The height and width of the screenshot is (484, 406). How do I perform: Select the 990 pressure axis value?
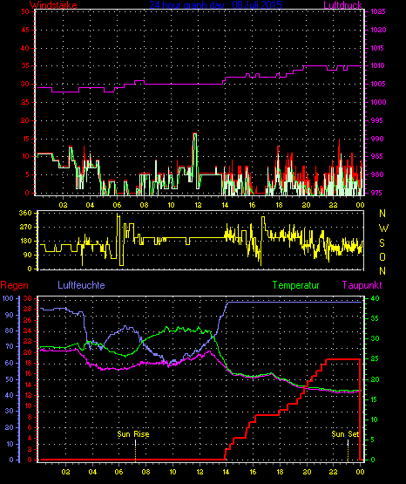(x=377, y=139)
